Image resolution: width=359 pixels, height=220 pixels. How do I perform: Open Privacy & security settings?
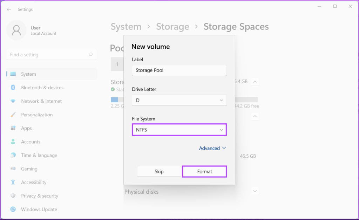39,196
